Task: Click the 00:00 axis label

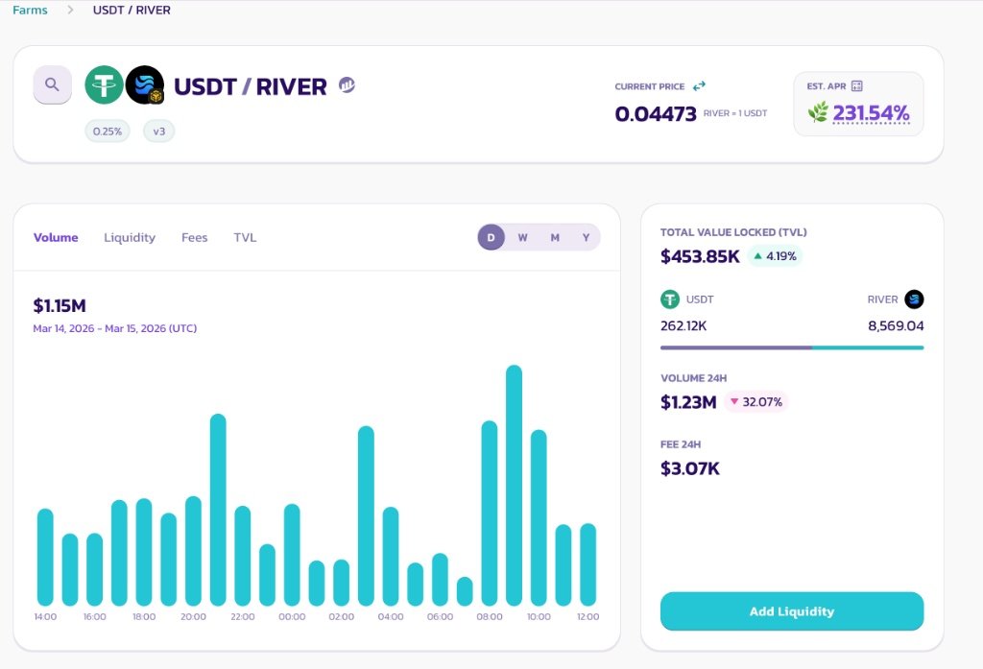Action: point(292,616)
